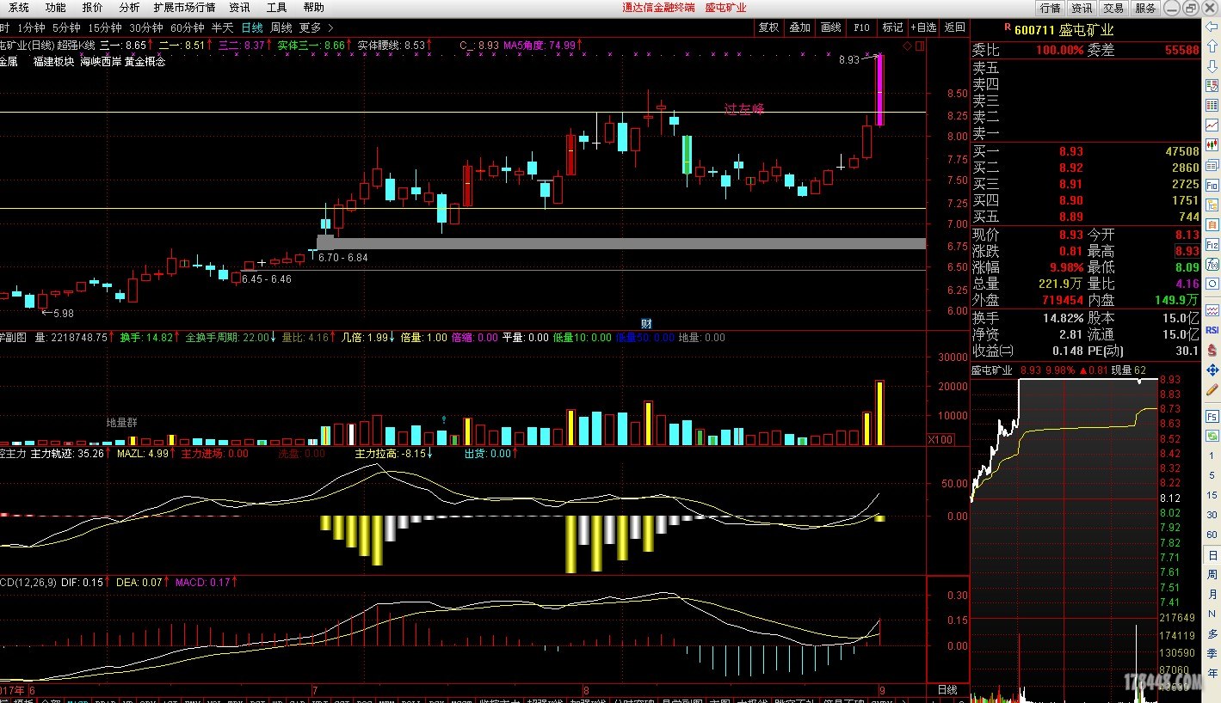Click the back arrow in right toolbar

click(1212, 28)
